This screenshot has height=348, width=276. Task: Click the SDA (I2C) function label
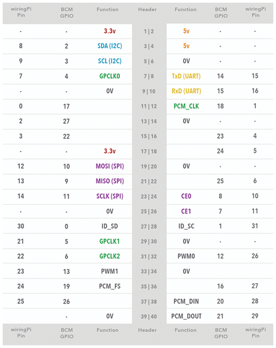pos(110,46)
